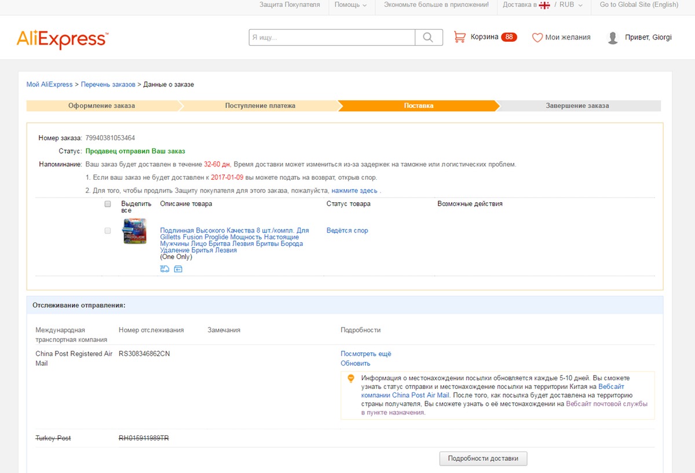Click 'Продавец отправил Ваш заказ' status
This screenshot has width=695, height=473.
[135, 151]
